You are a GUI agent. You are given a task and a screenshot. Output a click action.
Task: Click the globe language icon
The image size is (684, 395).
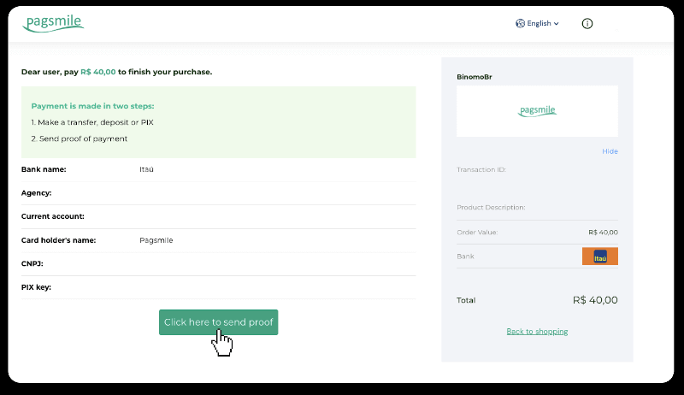[x=520, y=24]
